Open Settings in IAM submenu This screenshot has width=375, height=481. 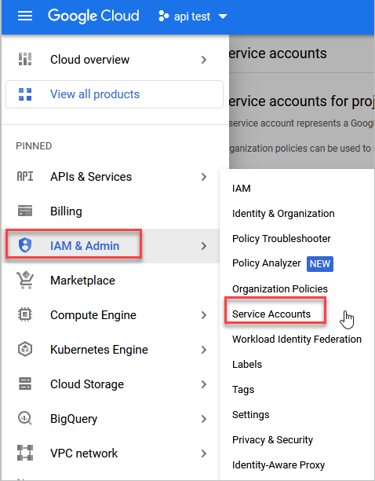click(x=250, y=415)
